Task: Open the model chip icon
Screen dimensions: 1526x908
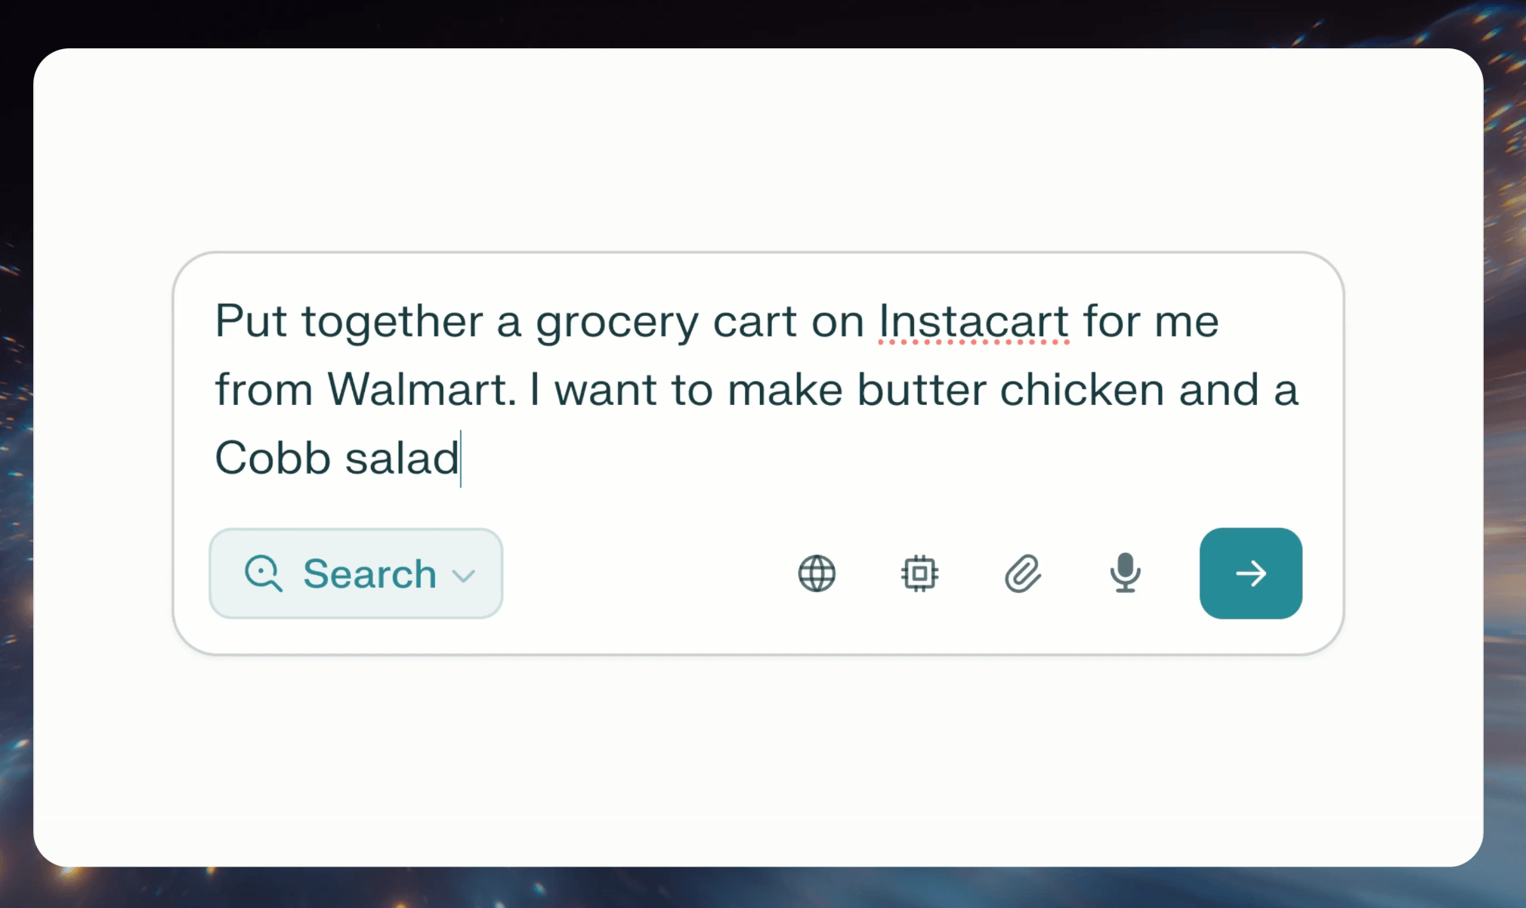Action: point(919,573)
